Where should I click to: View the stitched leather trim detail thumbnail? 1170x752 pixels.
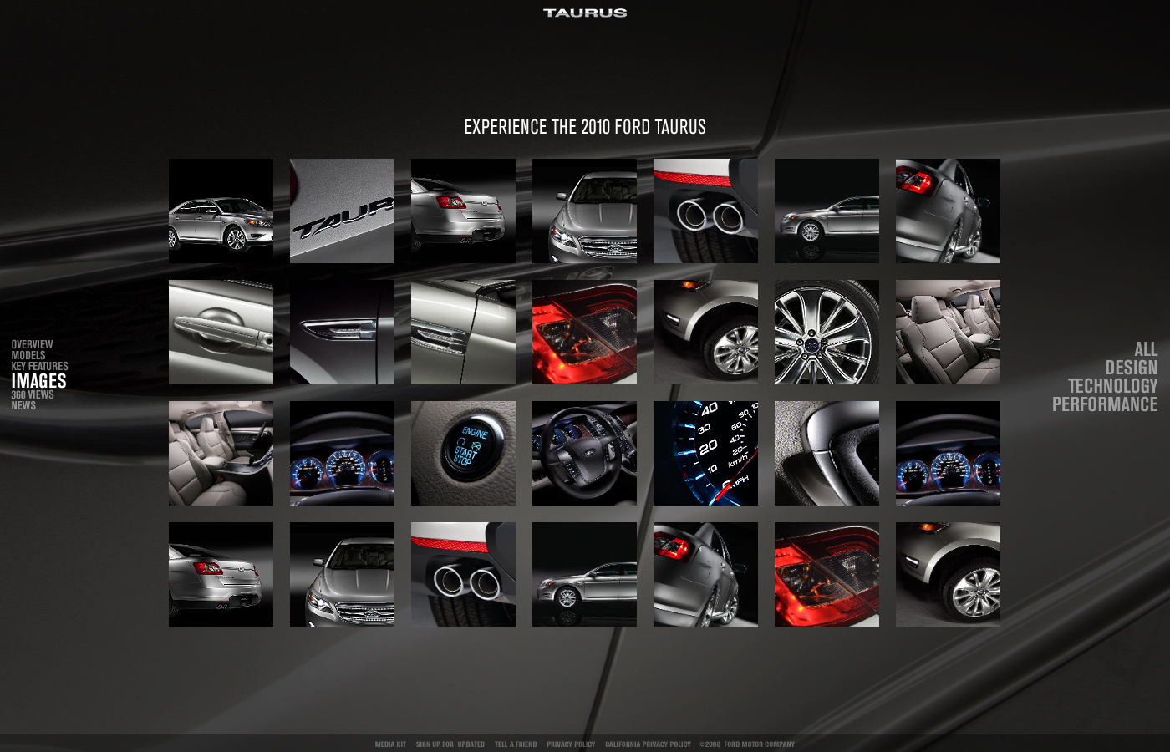[827, 453]
